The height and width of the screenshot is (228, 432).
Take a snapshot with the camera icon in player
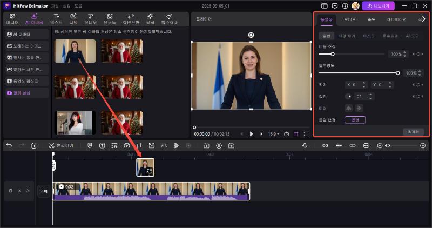pos(287,134)
